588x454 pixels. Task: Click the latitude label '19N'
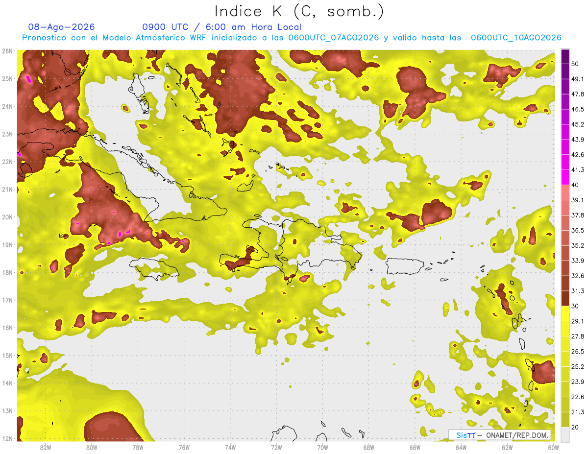click(x=7, y=245)
